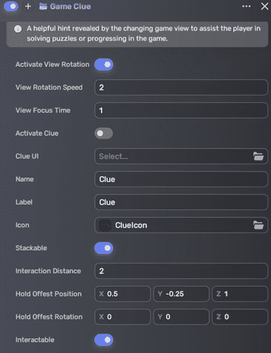Enable the Activate Clue switch

(104, 133)
